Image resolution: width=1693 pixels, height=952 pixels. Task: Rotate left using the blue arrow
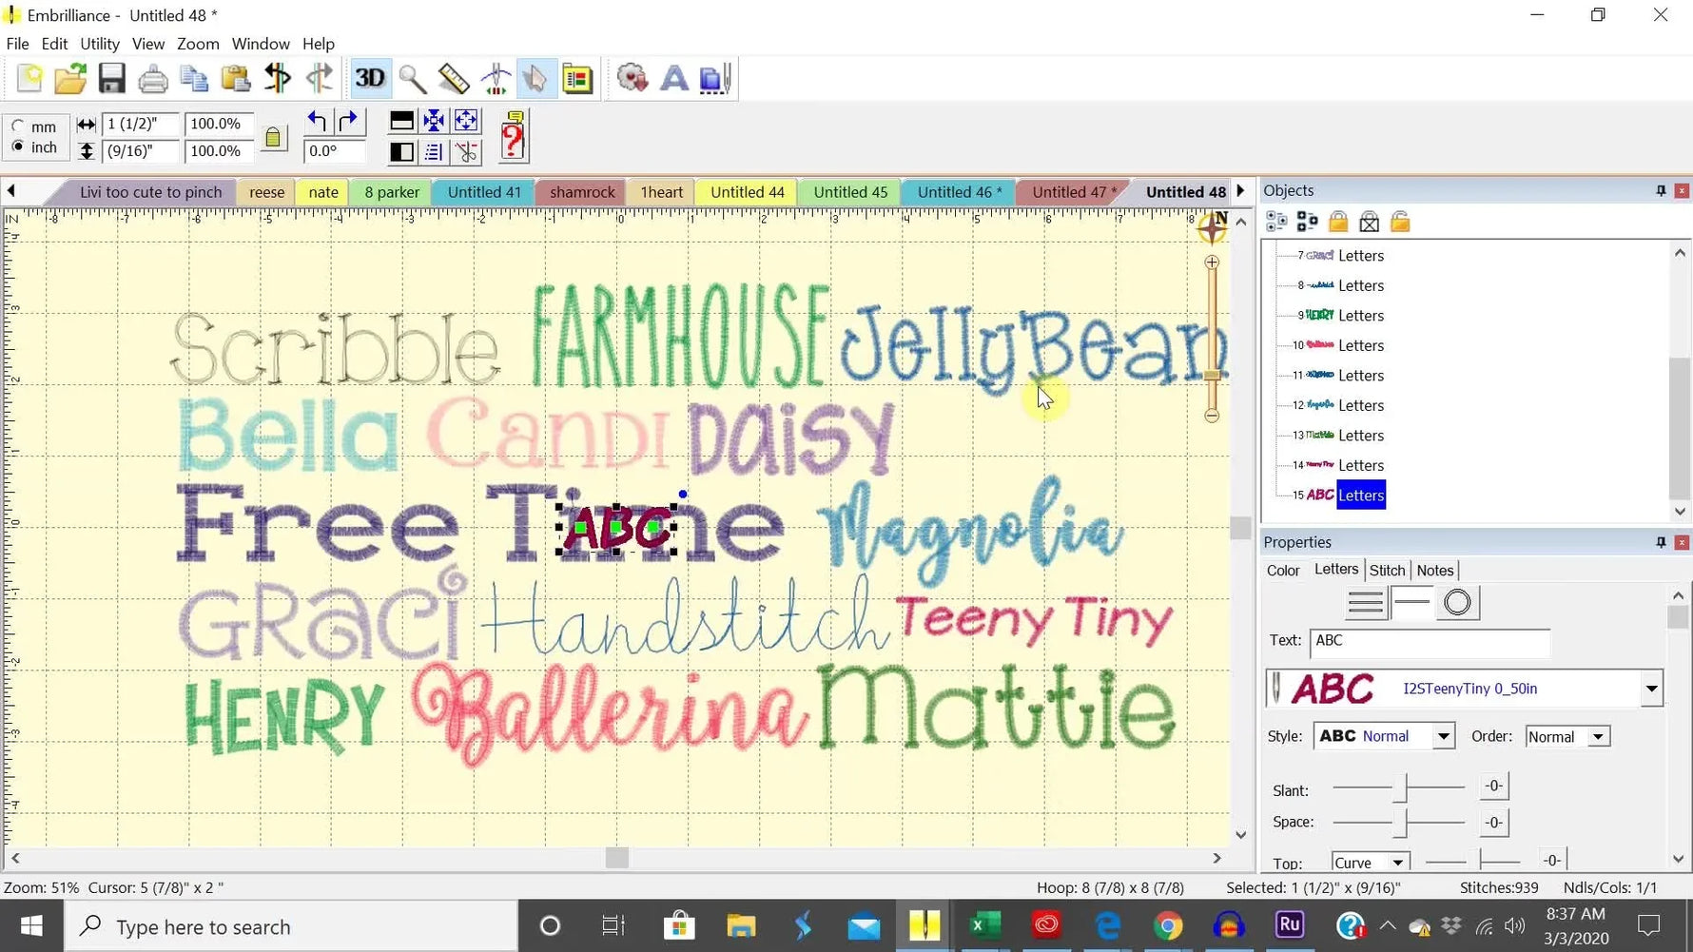coord(317,122)
